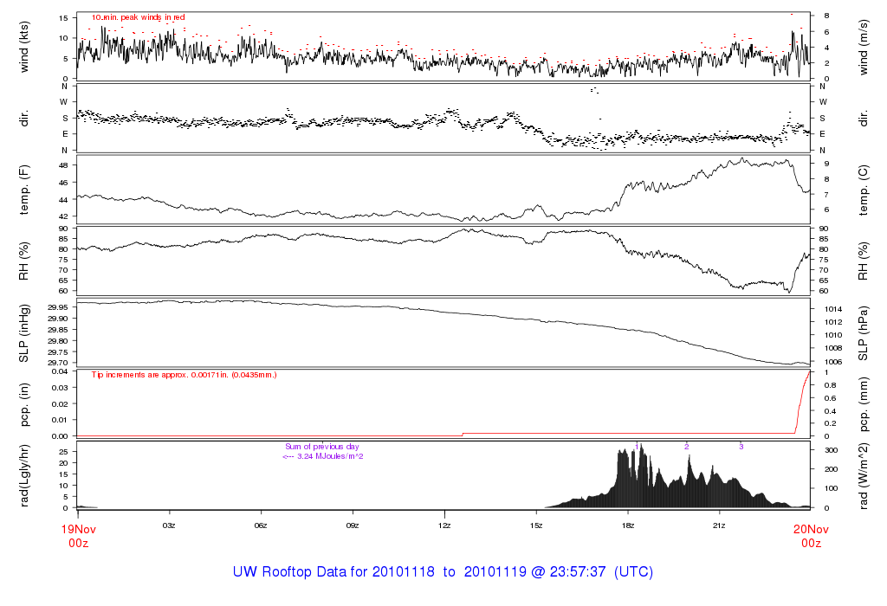Click the 'rad(Lgly/hr)' axis label

tap(23, 476)
